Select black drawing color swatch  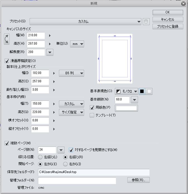[142, 92]
